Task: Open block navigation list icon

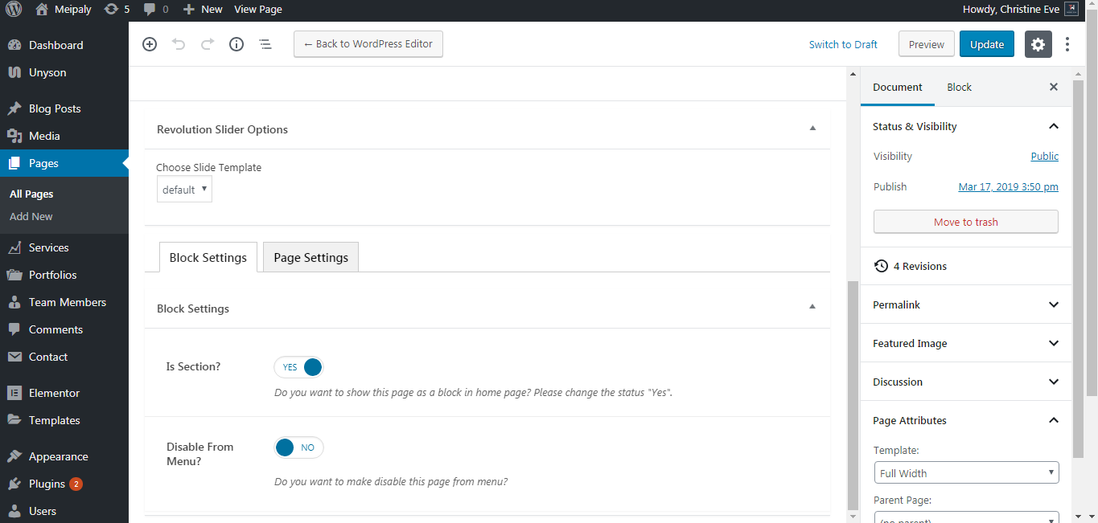Action: [265, 44]
